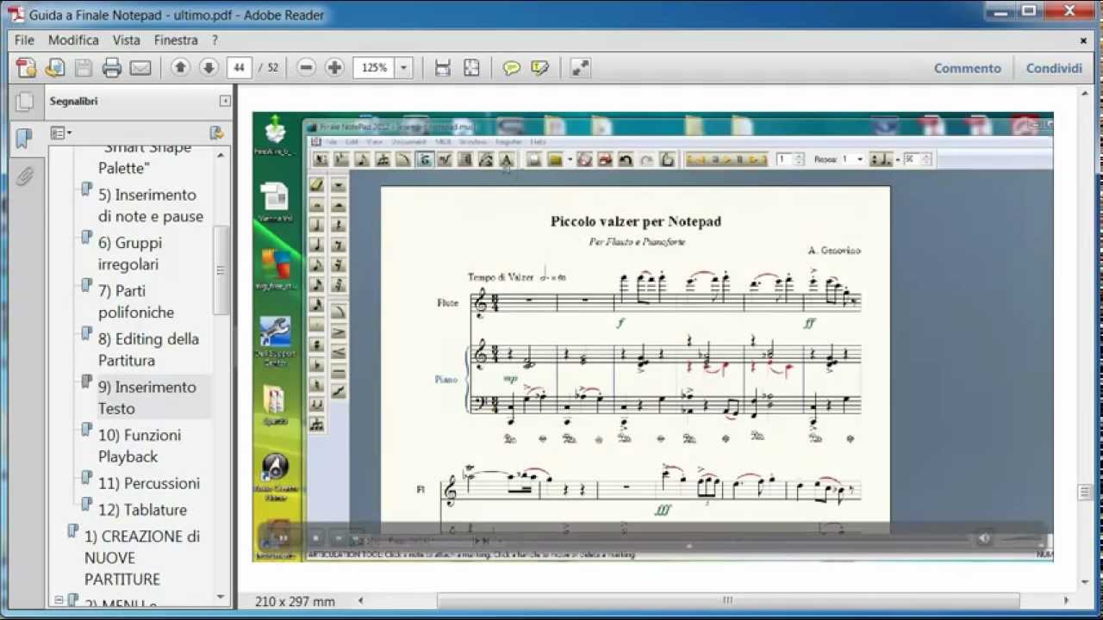Screen dimensions: 1103x620
Task: Click the share/export file toolbar icon
Action: [55, 68]
